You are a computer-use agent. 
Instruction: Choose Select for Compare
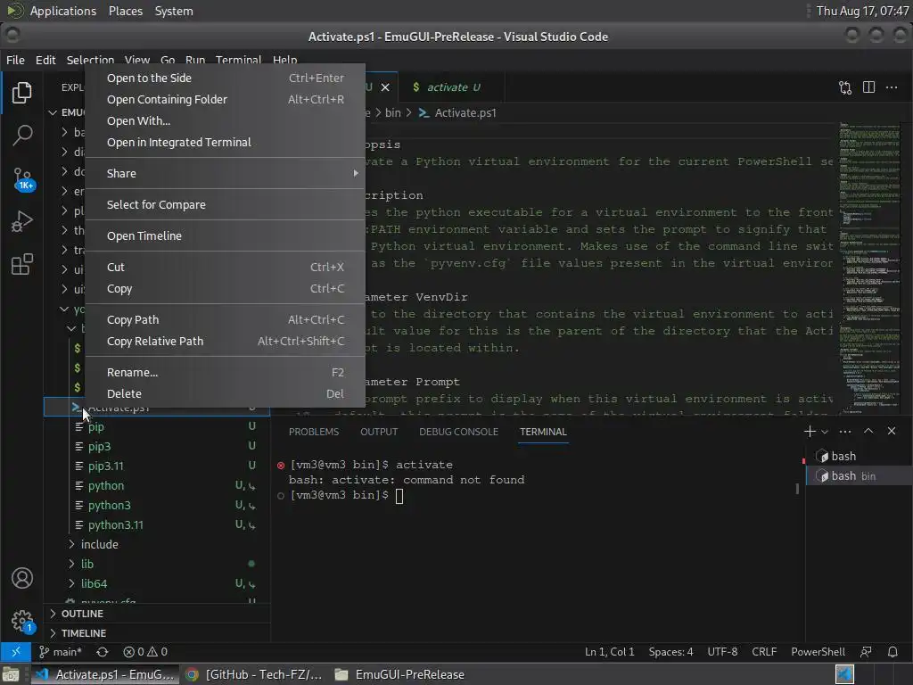click(225, 205)
